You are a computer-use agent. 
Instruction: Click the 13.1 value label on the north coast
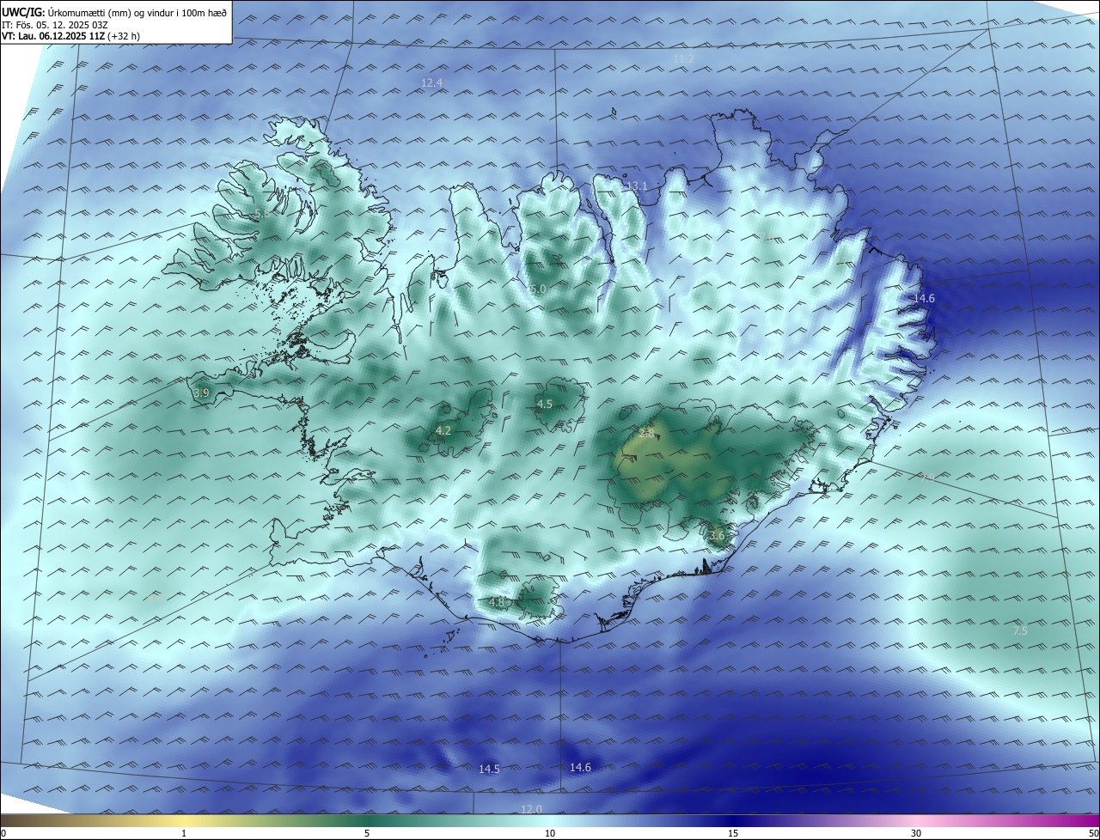(x=636, y=186)
